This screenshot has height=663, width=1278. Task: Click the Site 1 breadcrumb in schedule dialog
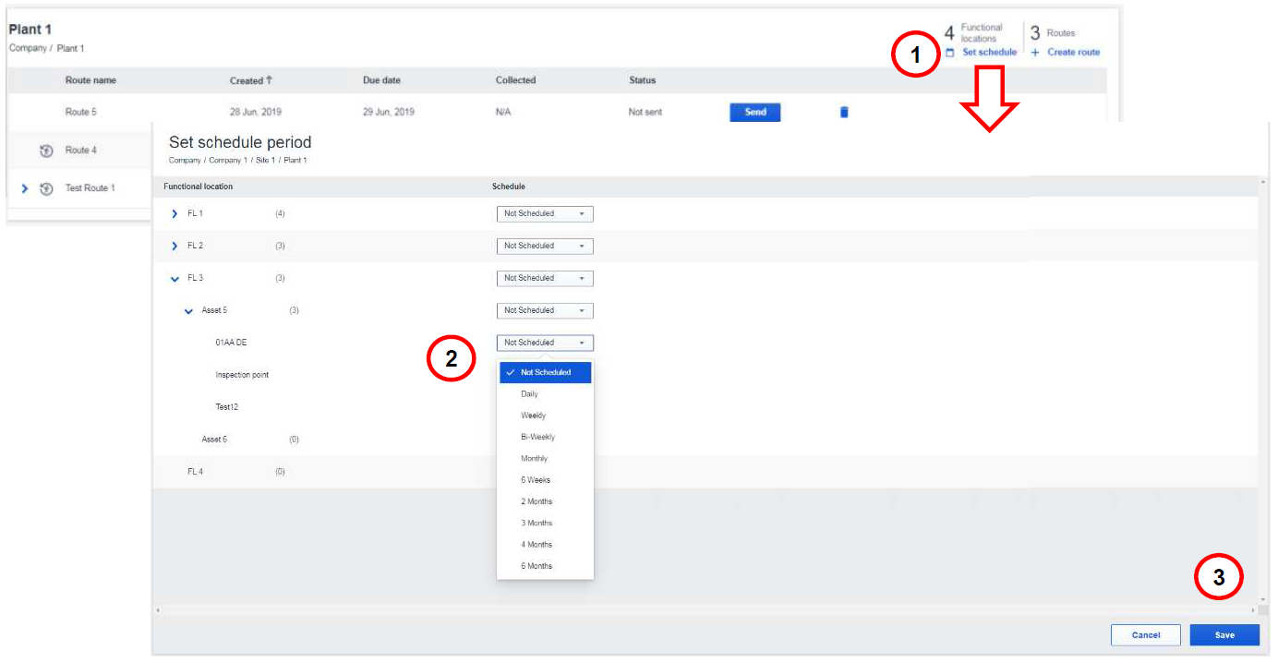click(264, 161)
